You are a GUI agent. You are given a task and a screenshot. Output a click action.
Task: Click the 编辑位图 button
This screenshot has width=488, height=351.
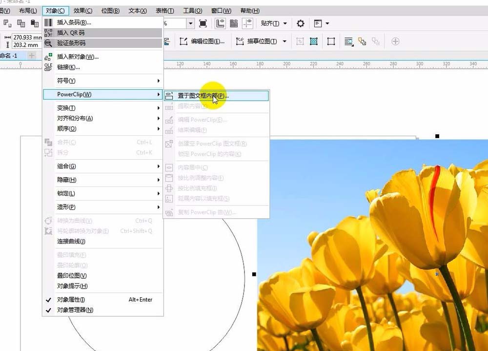tap(203, 41)
